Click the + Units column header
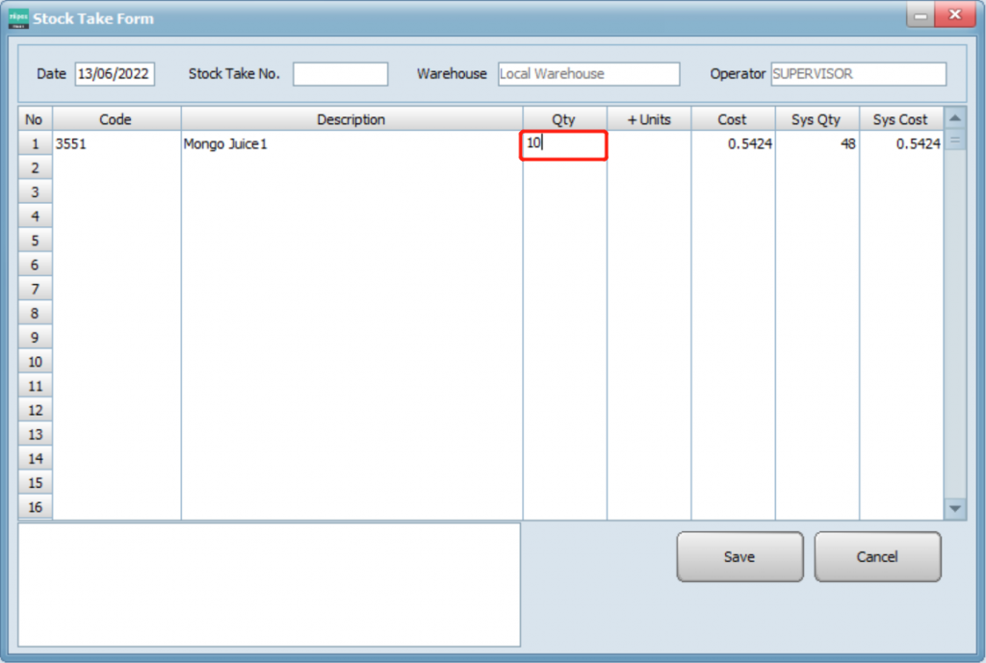The width and height of the screenshot is (986, 663). point(649,119)
